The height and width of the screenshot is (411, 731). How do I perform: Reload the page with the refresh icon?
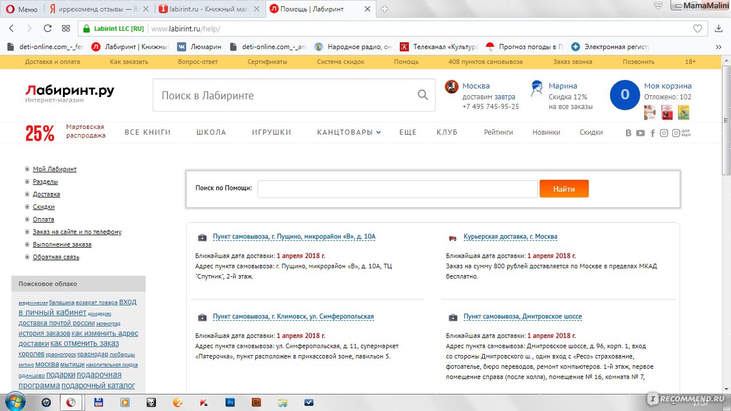click(47, 29)
